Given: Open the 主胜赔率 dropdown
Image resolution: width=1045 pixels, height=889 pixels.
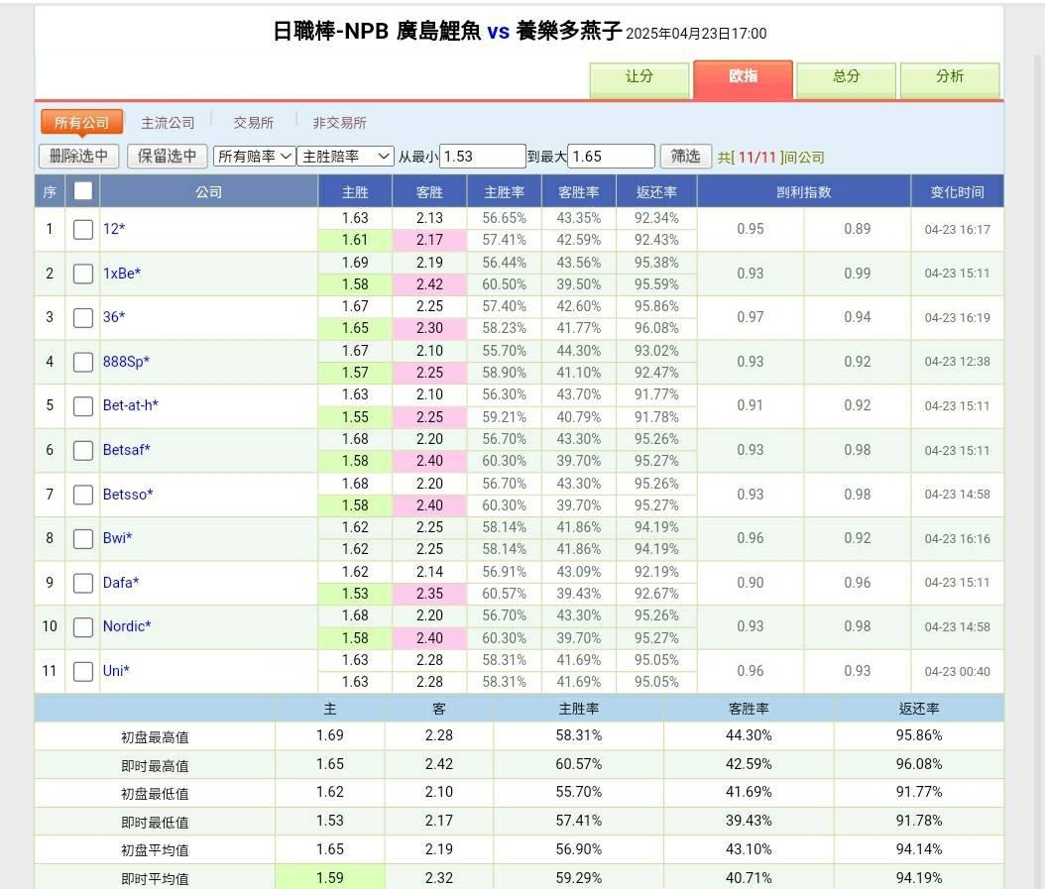Looking at the screenshot, I should (345, 157).
